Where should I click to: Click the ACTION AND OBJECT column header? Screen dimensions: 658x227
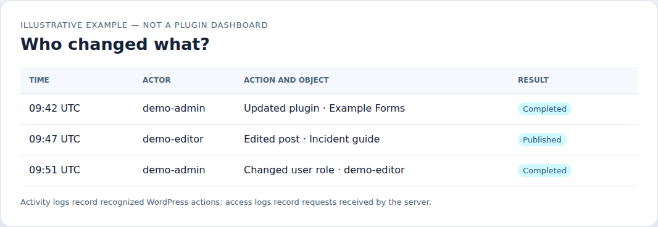286,80
